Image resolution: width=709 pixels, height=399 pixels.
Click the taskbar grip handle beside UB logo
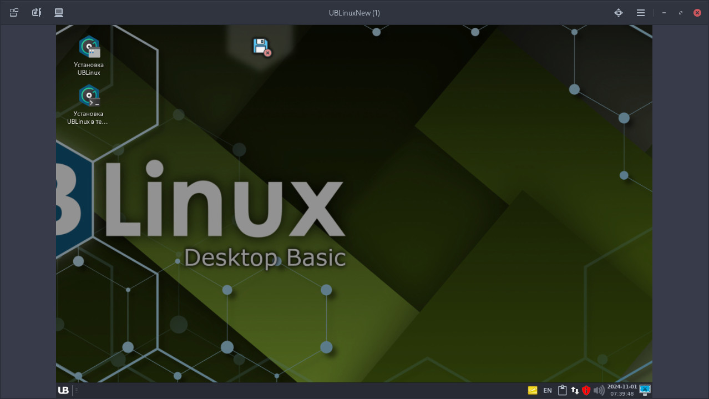[x=77, y=390]
